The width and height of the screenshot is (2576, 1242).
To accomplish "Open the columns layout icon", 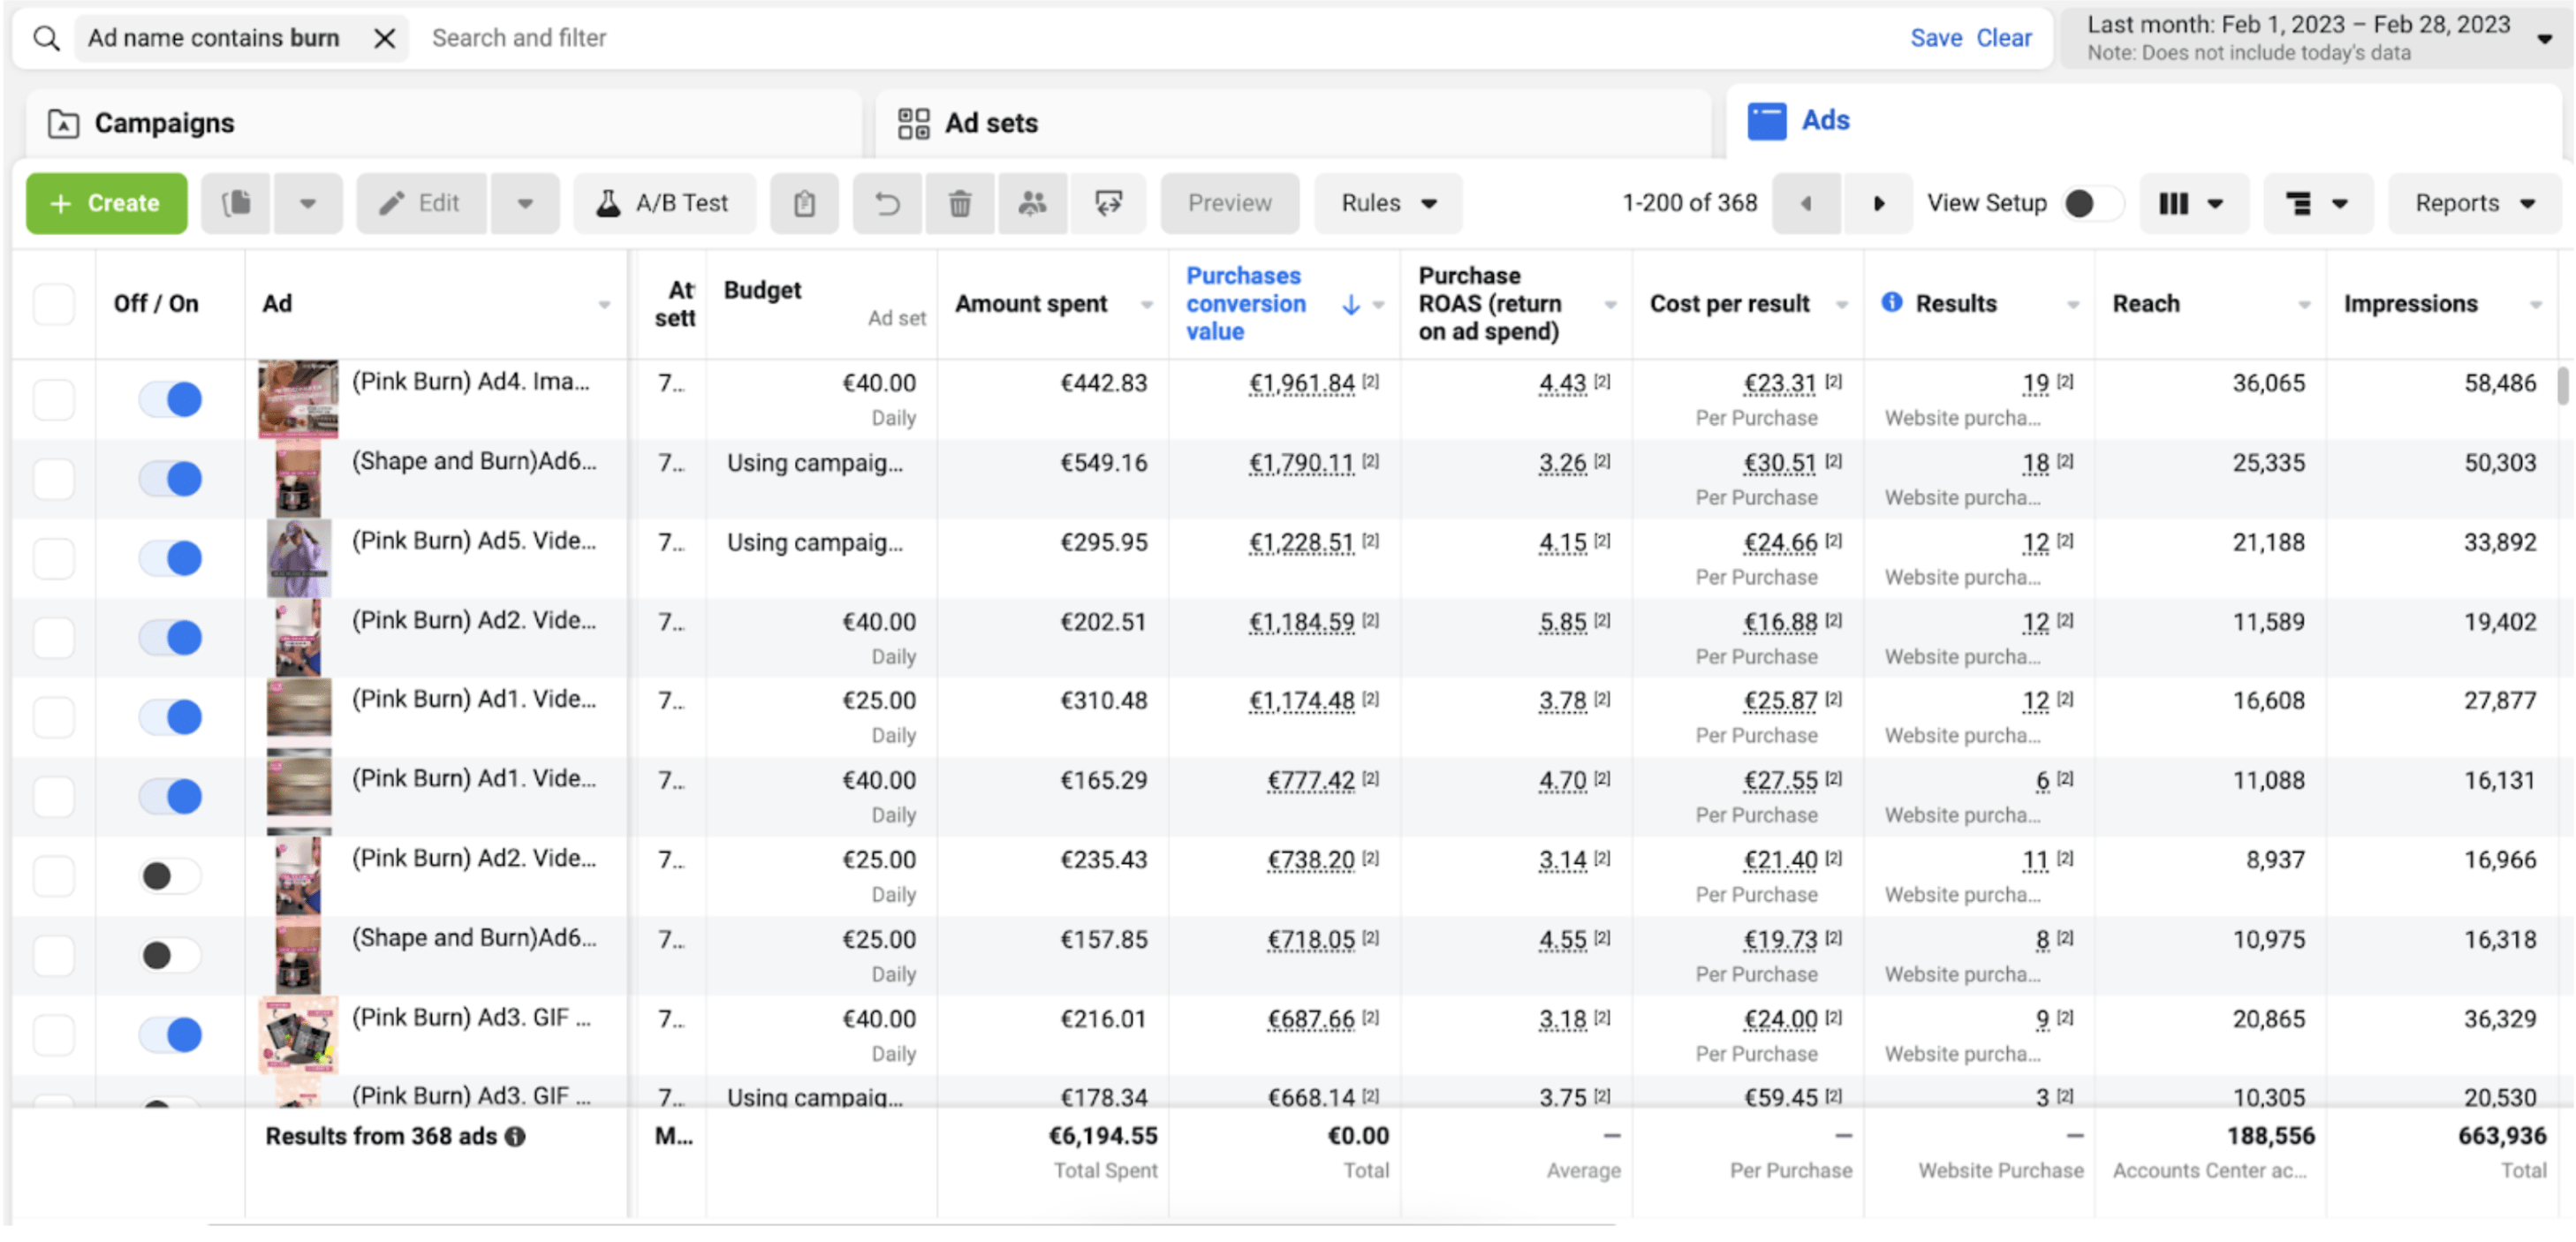I will (x=2192, y=204).
